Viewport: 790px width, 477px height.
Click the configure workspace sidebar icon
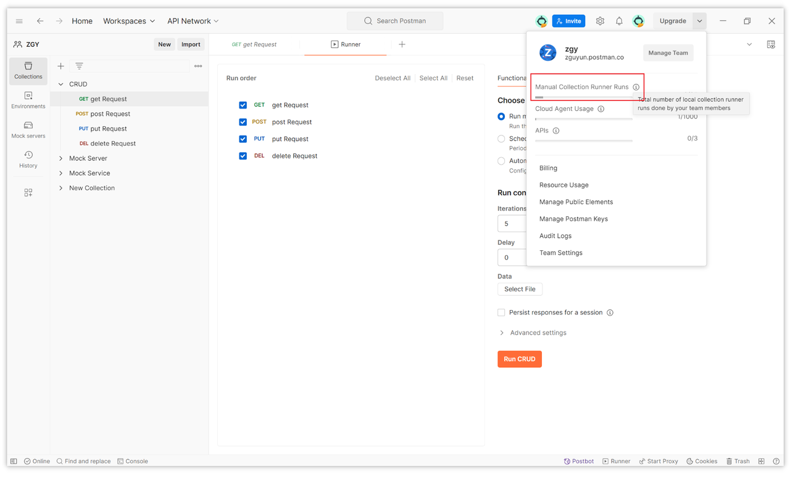click(x=28, y=193)
